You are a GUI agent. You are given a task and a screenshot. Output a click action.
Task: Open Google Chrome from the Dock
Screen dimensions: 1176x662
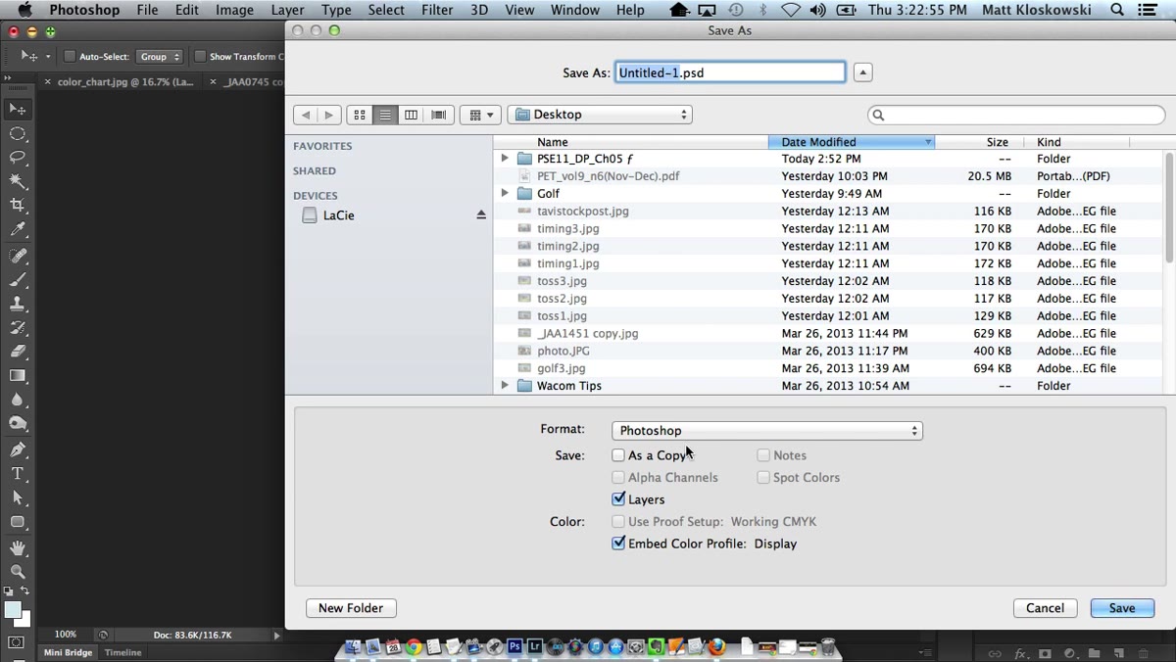[x=414, y=647]
